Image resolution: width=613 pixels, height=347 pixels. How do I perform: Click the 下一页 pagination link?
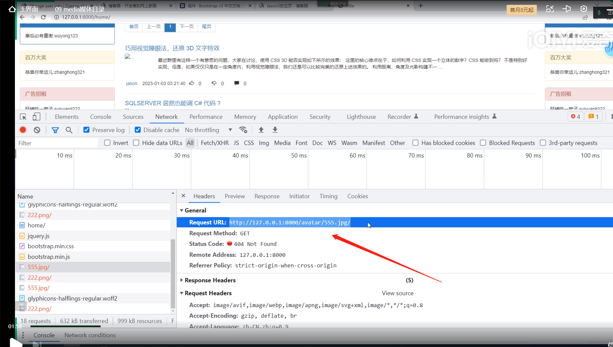click(x=187, y=27)
